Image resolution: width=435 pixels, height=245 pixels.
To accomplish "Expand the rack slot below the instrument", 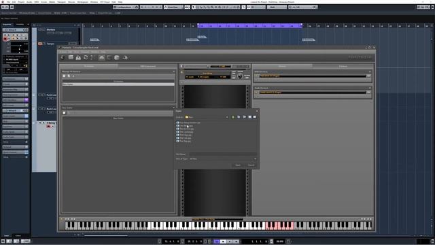I will point(181,82).
